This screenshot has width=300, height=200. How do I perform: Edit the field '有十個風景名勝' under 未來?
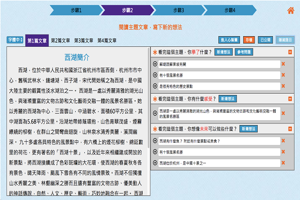point(219,152)
